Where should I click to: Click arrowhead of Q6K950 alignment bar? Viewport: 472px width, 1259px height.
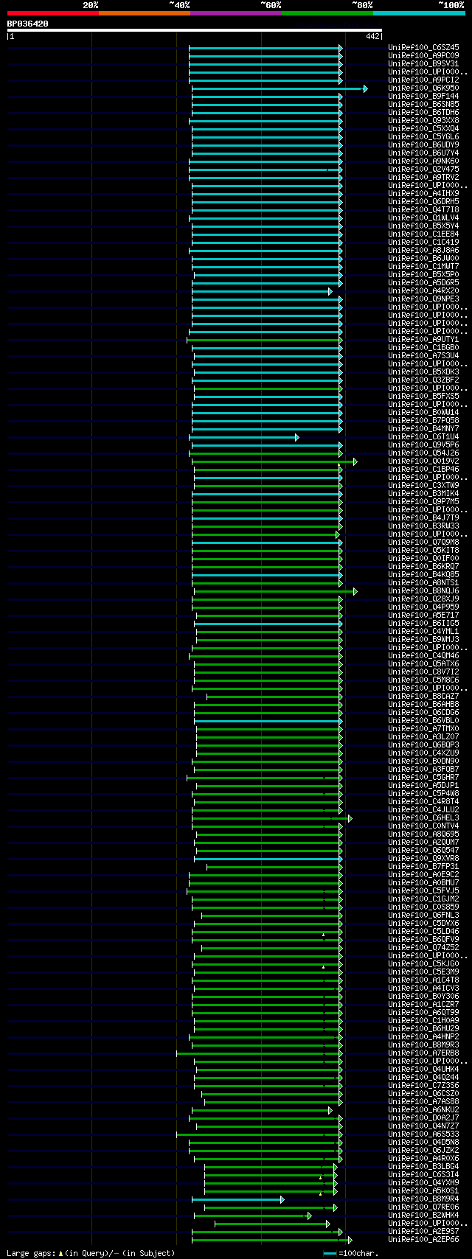click(365, 88)
